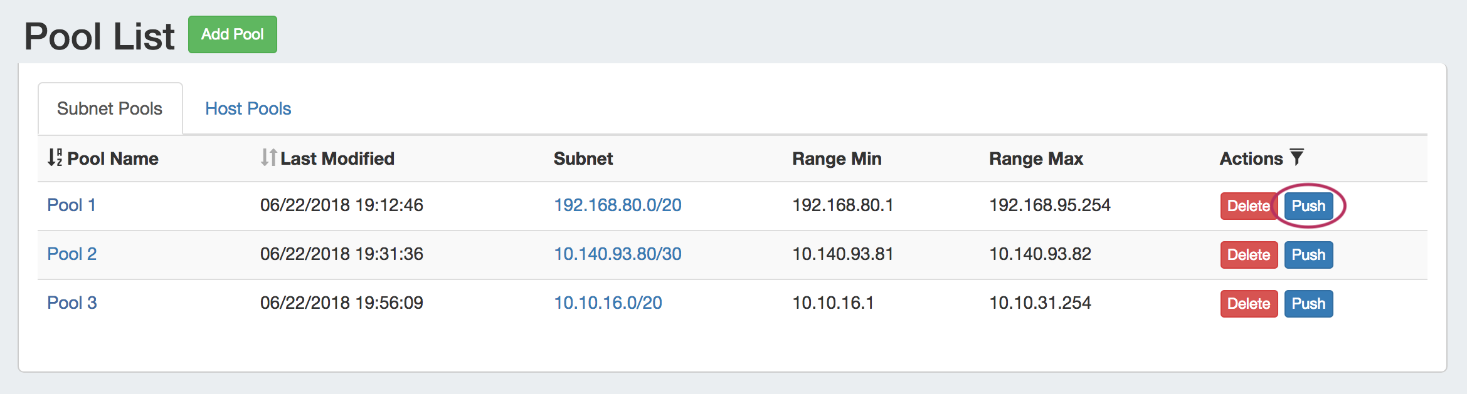Open the Pool 2 name link
Screen dimensions: 1467x394
(x=72, y=254)
